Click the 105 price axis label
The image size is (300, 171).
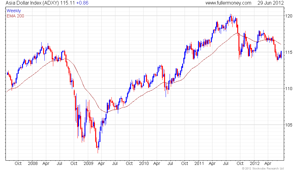(289, 125)
